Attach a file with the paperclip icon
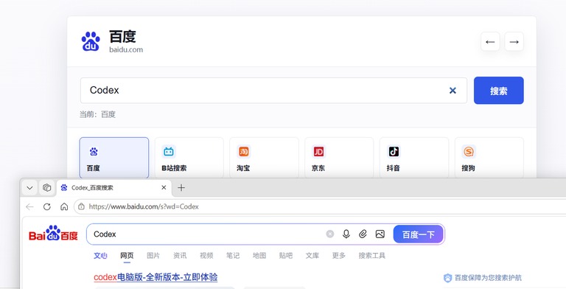566x289 pixels. tap(363, 234)
